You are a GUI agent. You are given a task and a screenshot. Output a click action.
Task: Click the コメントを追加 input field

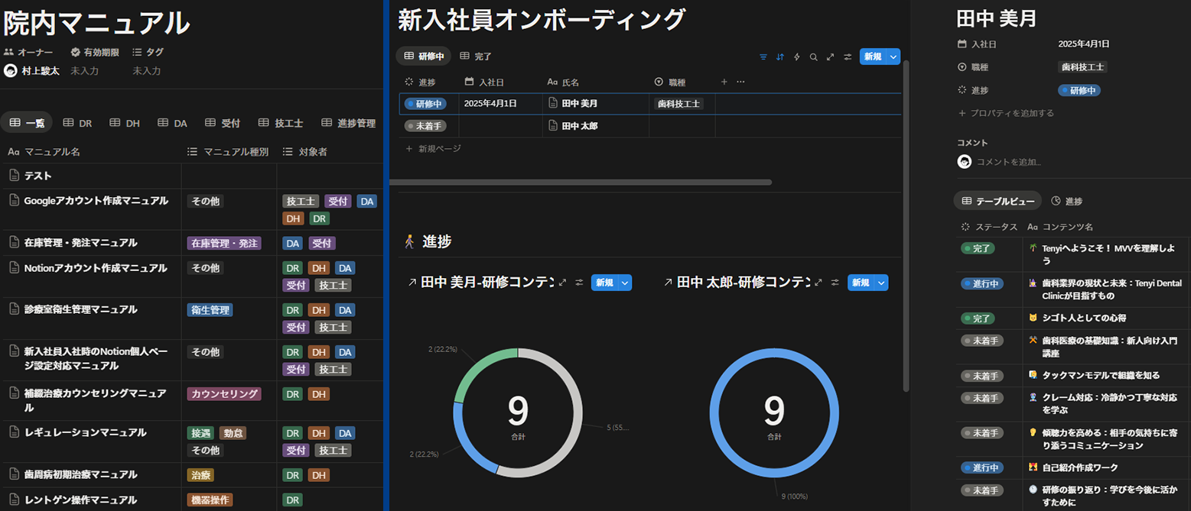[x=1008, y=162]
